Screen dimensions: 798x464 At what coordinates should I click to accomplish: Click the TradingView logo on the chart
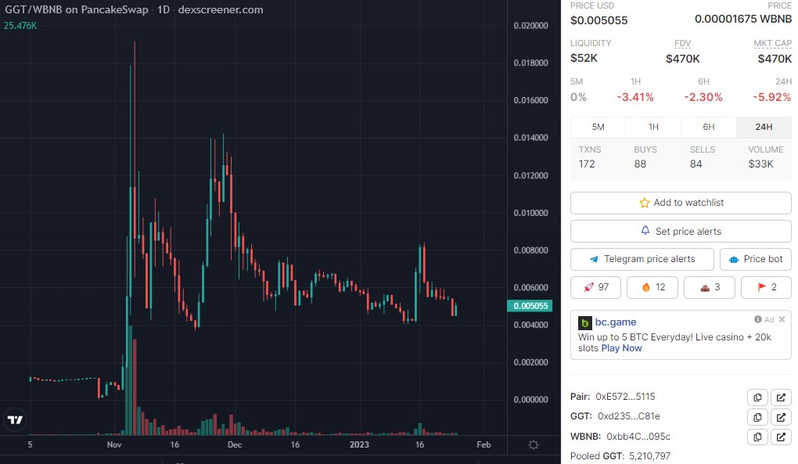pos(16,419)
